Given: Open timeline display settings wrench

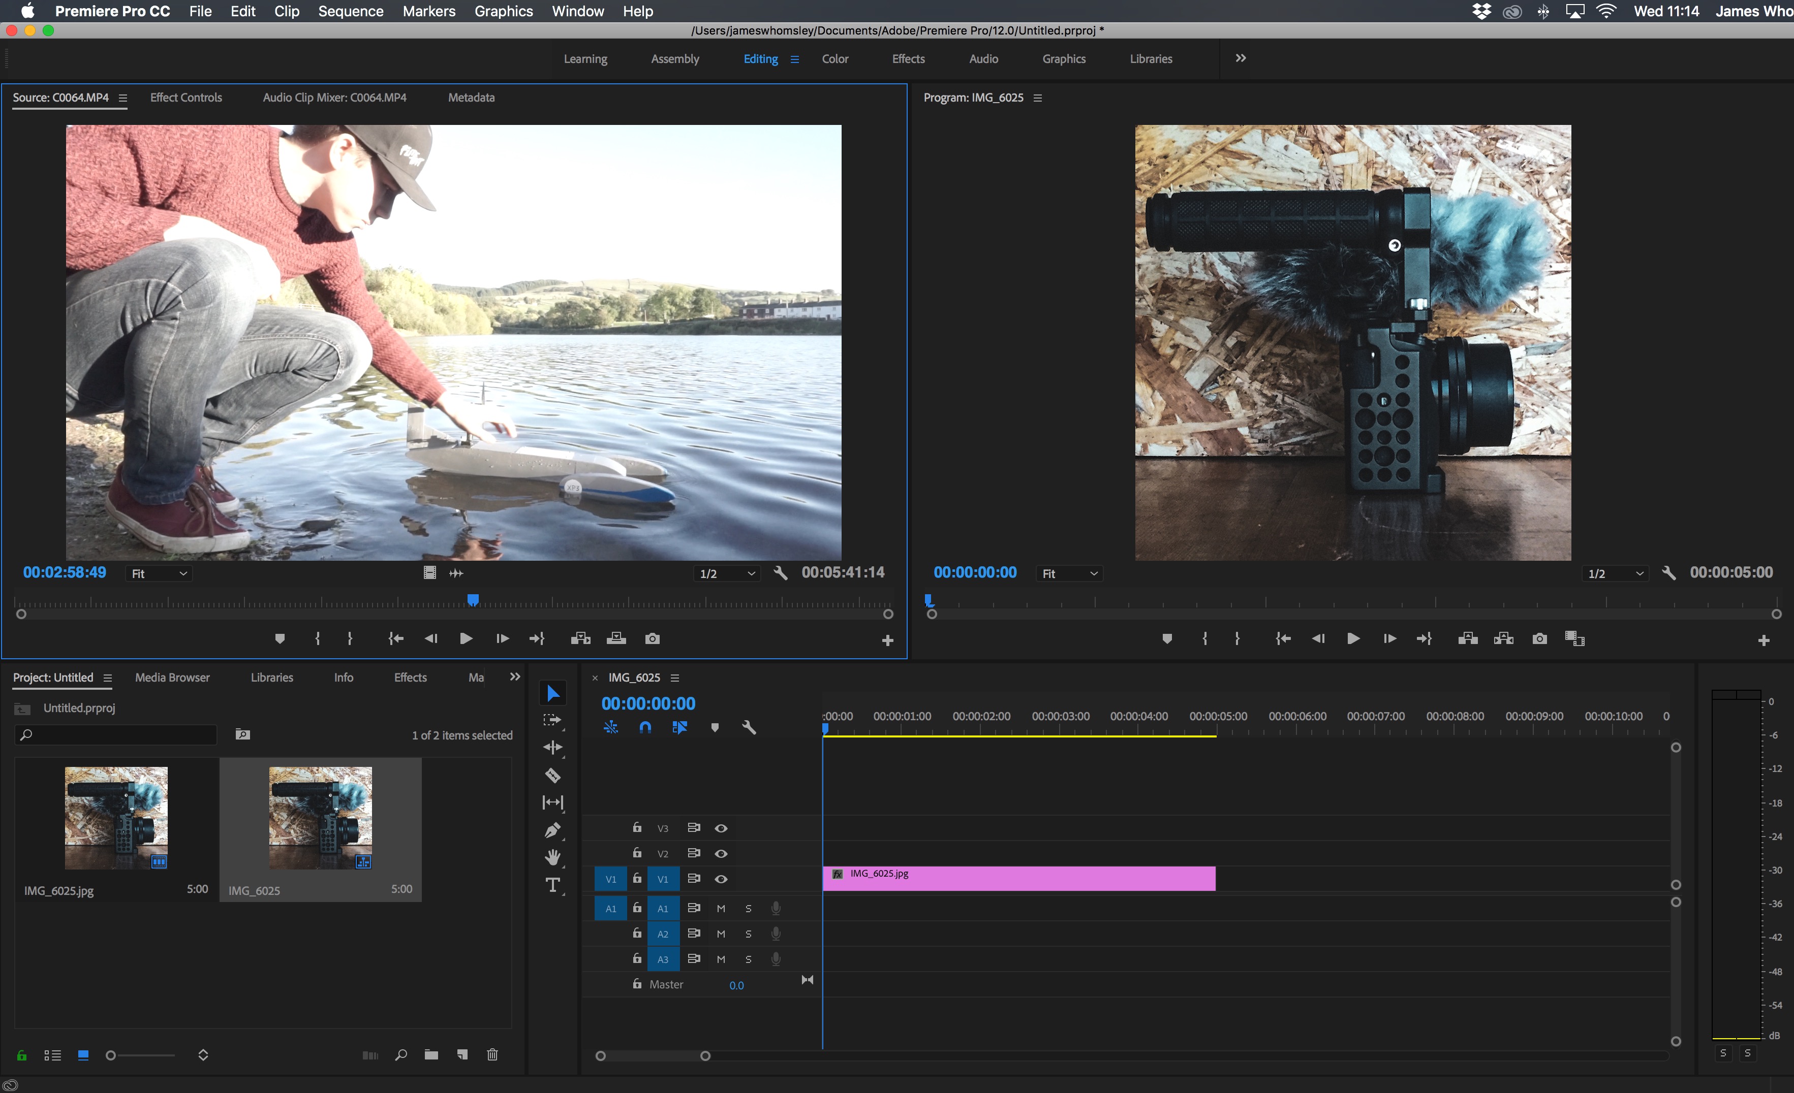Looking at the screenshot, I should point(749,727).
